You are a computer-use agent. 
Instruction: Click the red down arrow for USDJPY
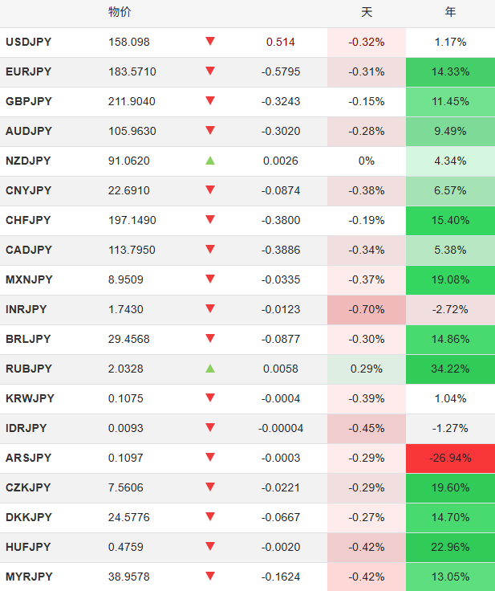coord(210,41)
